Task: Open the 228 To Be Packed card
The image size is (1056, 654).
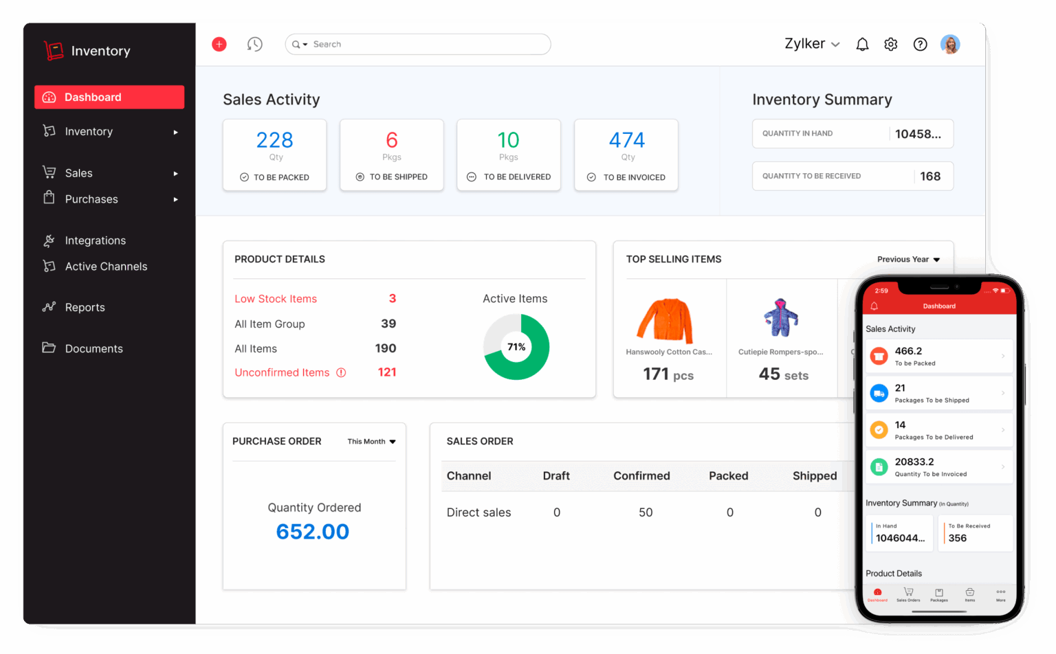Action: tap(275, 155)
